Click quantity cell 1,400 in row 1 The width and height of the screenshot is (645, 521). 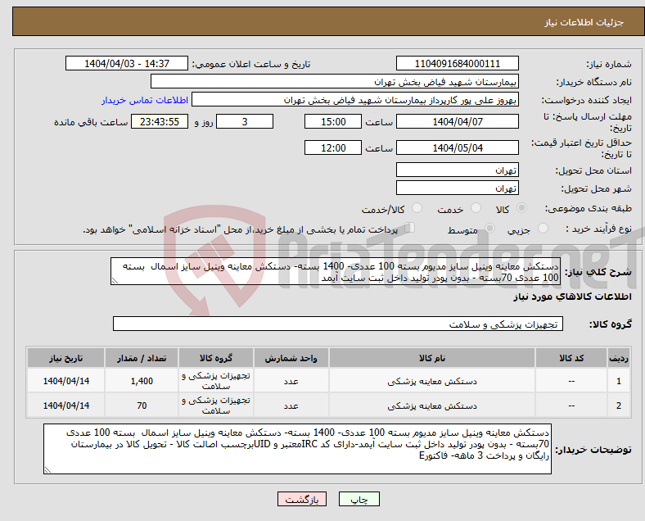click(142, 381)
